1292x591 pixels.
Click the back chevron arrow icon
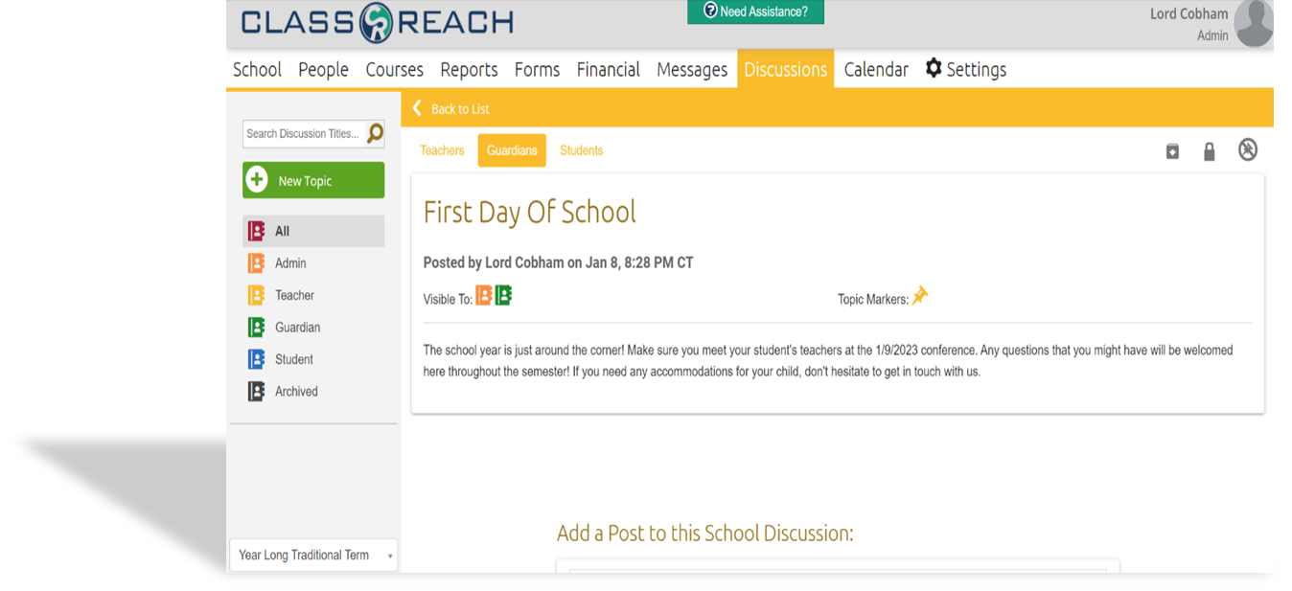[417, 108]
